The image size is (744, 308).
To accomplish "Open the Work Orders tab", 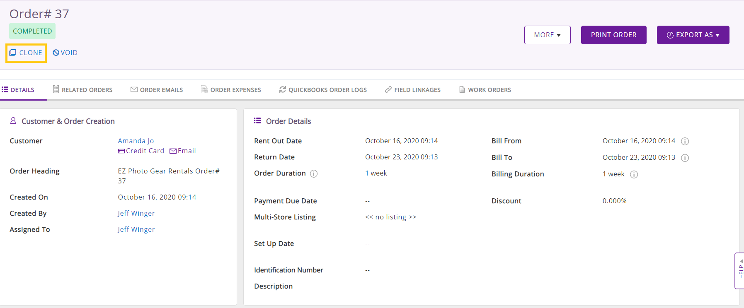I will tap(485, 90).
